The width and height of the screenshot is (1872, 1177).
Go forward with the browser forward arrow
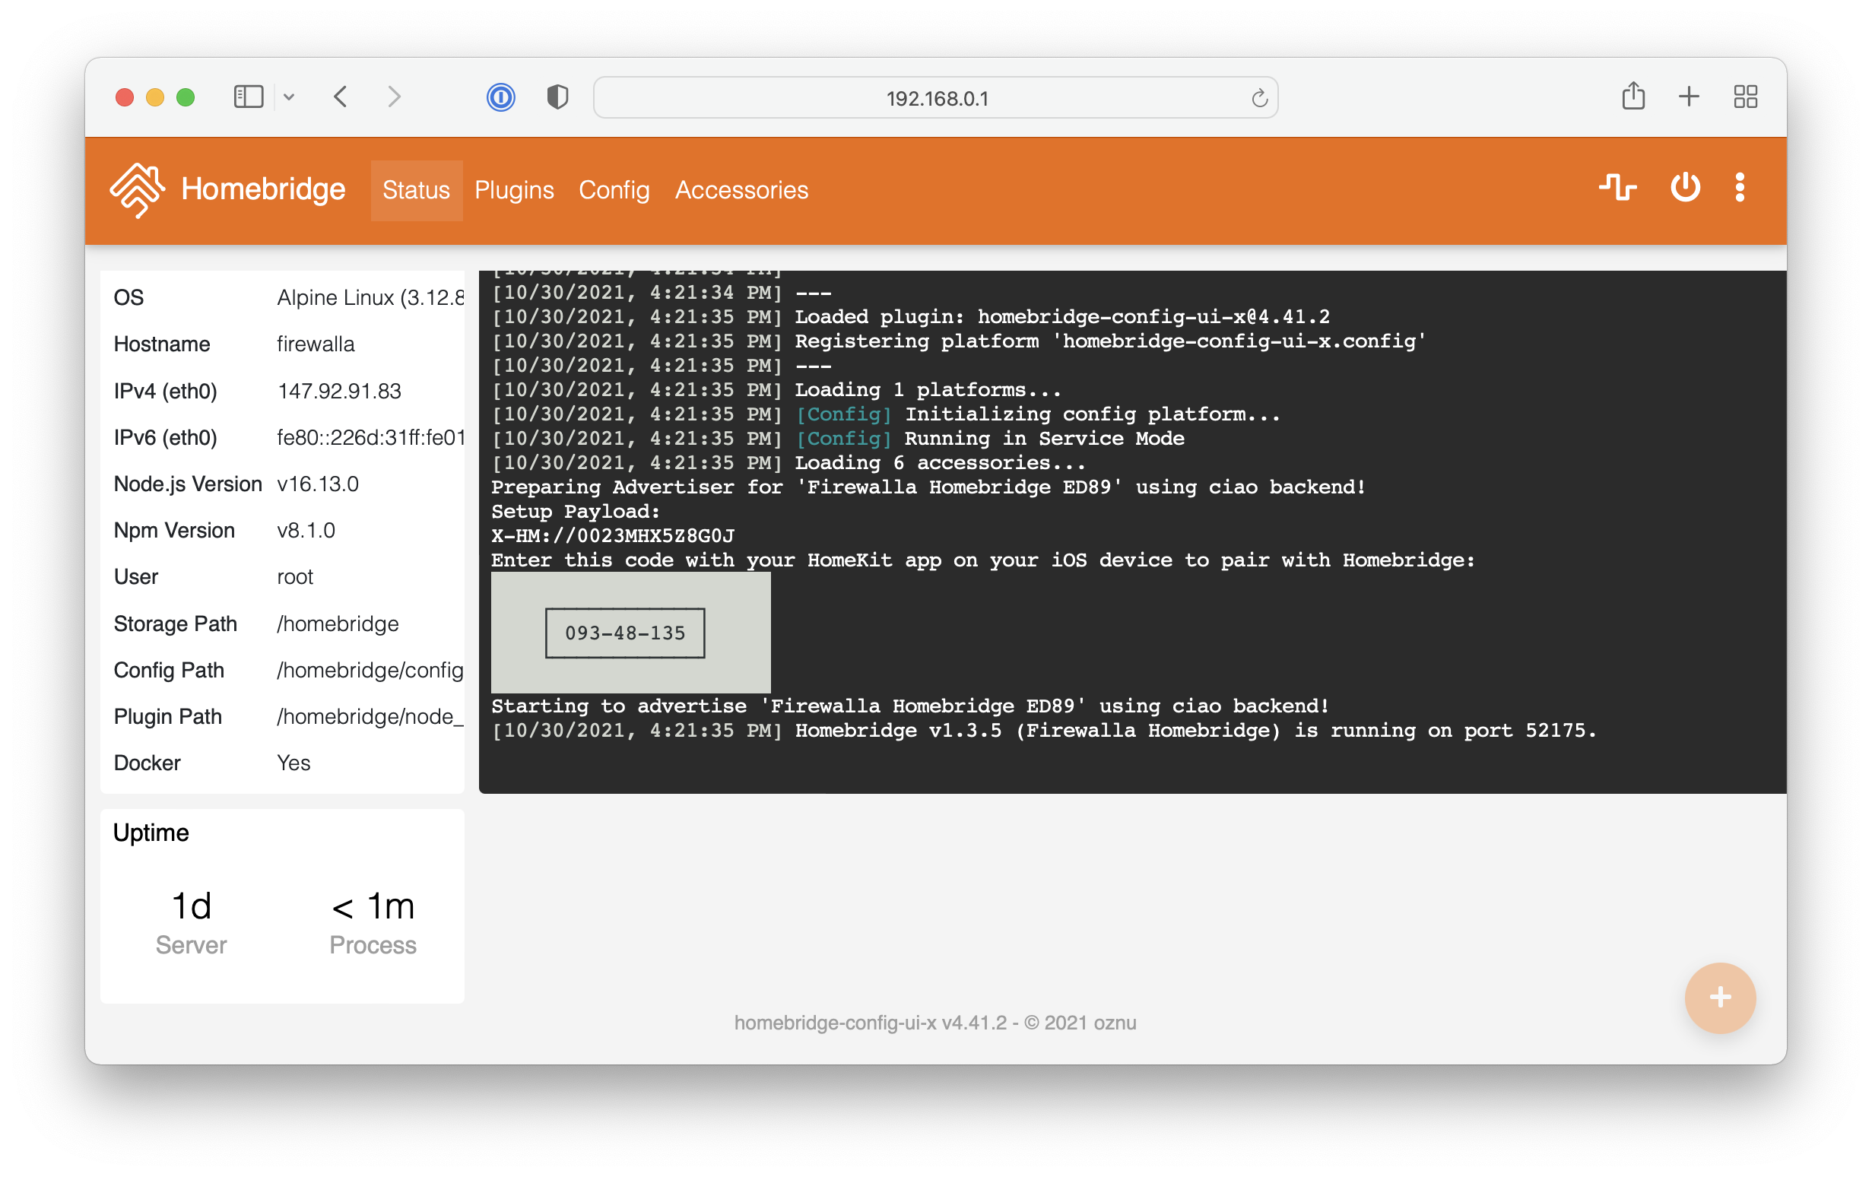(x=394, y=97)
